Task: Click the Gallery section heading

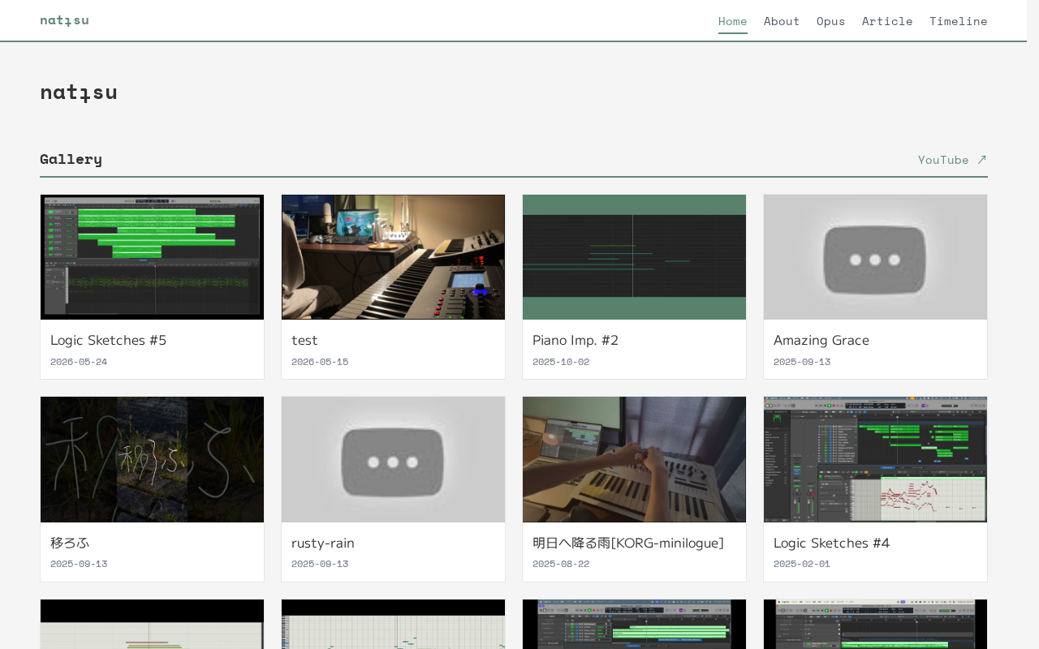Action: click(x=71, y=159)
